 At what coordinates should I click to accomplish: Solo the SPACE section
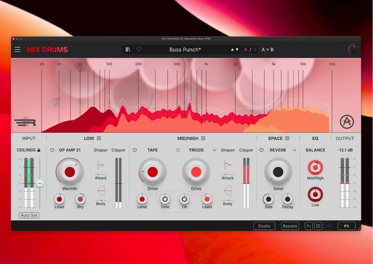click(x=287, y=138)
